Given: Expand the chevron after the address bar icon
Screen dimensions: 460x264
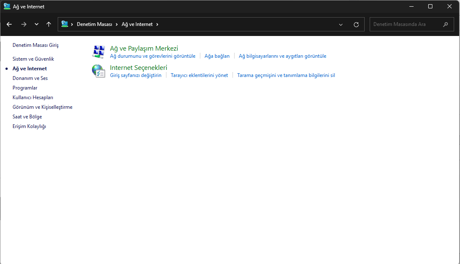Looking at the screenshot, I should [x=72, y=24].
